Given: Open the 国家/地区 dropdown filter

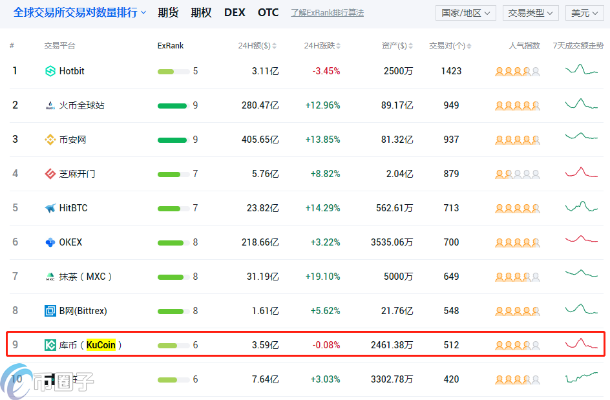Looking at the screenshot, I should (x=465, y=13).
